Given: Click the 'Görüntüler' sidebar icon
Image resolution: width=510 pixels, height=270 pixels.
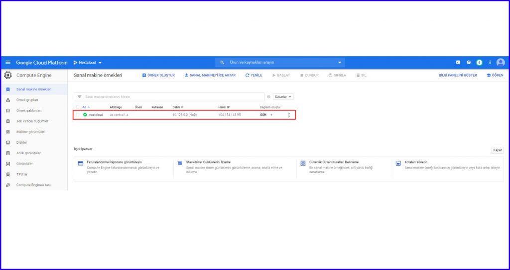Looking at the screenshot, I should 8,164.
